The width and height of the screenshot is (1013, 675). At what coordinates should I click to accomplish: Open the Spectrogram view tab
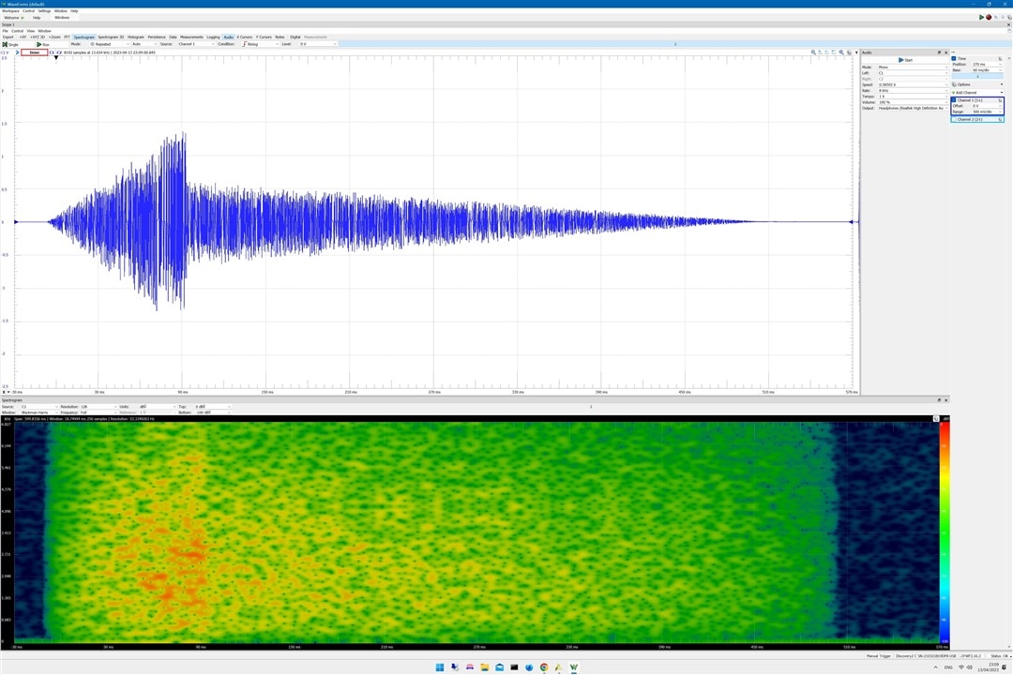pos(84,37)
